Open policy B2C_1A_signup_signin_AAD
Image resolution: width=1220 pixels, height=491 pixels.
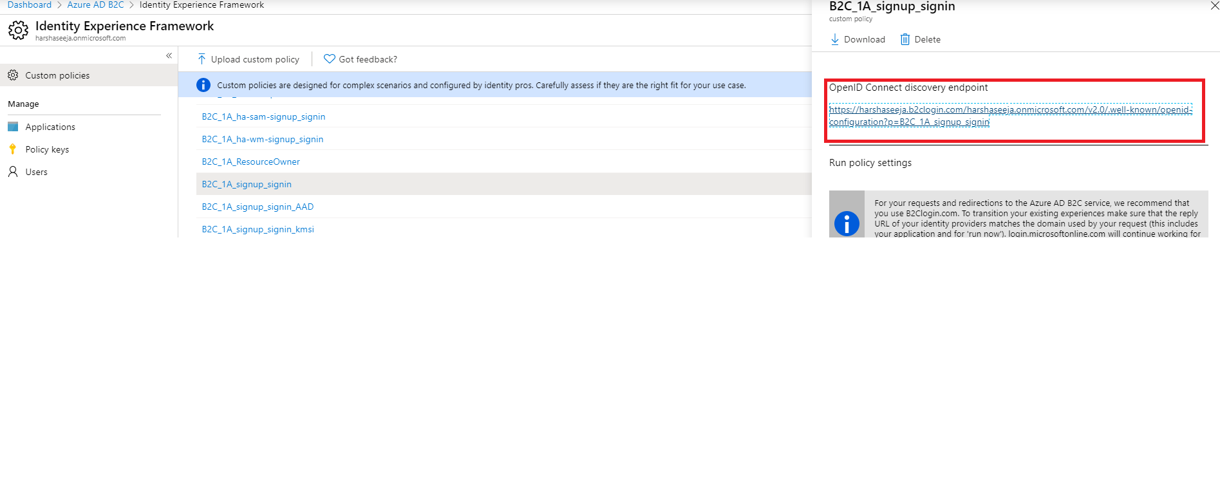point(258,207)
